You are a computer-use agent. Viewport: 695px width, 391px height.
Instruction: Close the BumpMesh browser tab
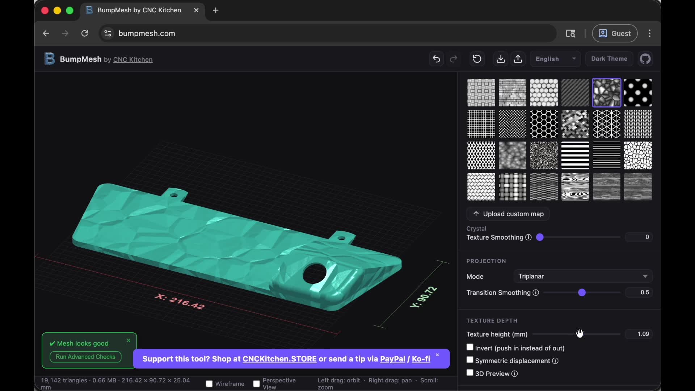196,10
